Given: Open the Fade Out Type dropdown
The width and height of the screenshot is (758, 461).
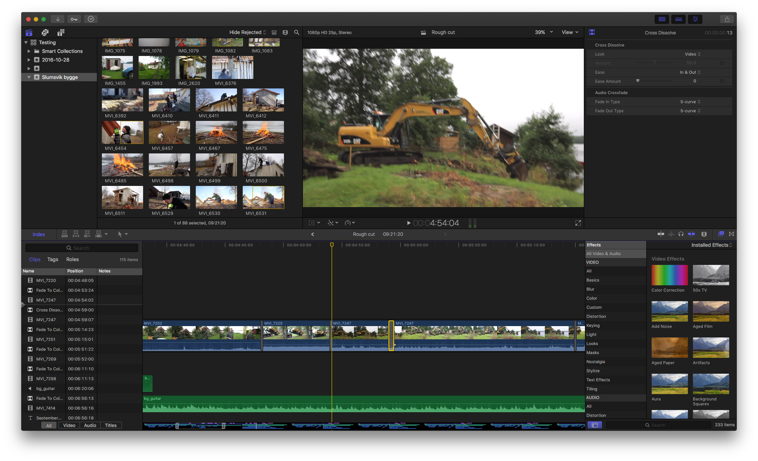Looking at the screenshot, I should 691,111.
